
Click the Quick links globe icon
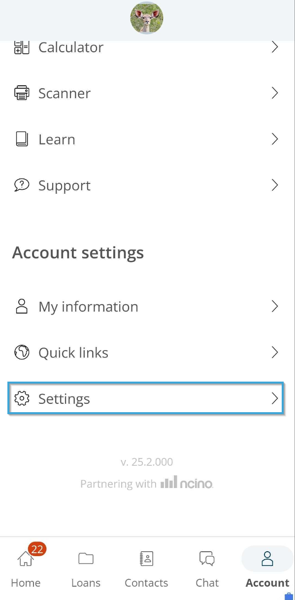(22, 353)
